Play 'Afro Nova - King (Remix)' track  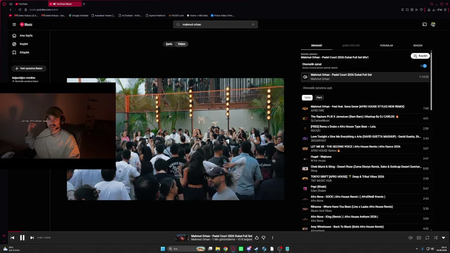[365, 219]
